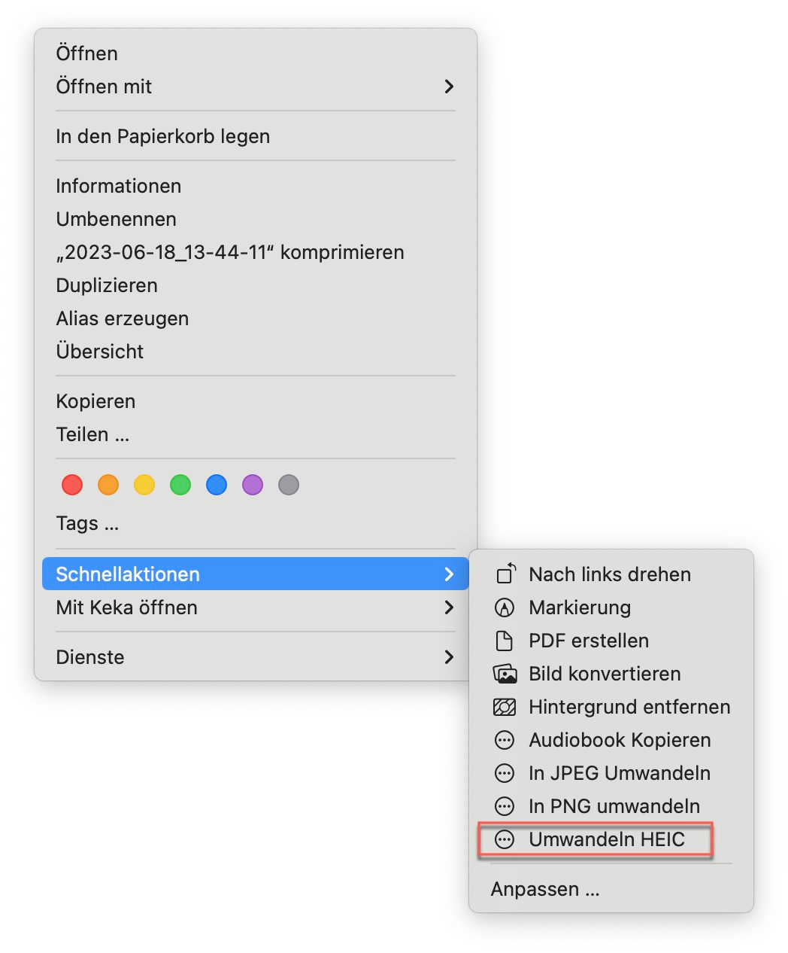Screen dimensions: 788x953
Task: Click the Umwandeln HEIC ellipsis icon
Action: click(505, 839)
